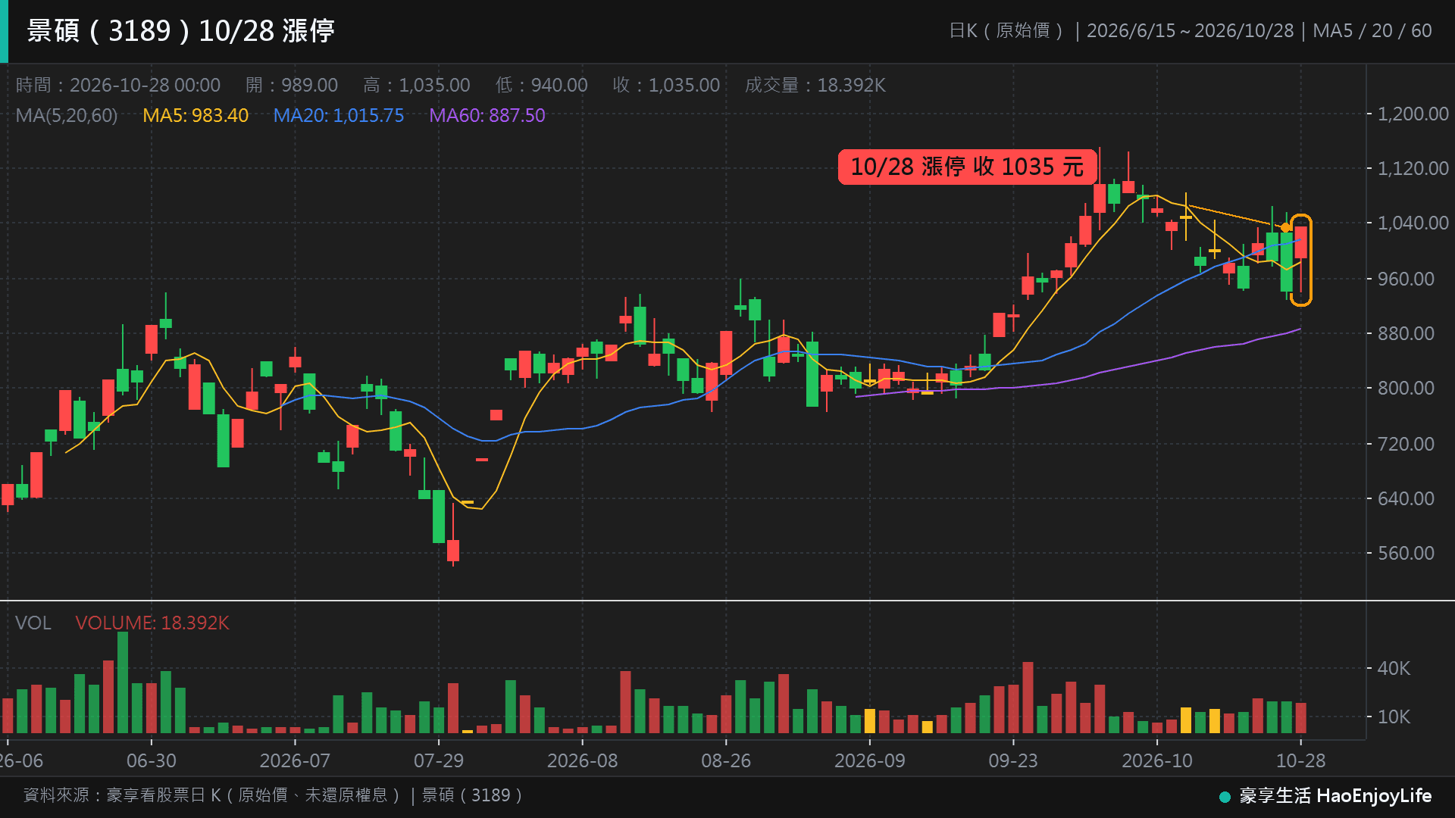Click the 09-23 date axis label
The width and height of the screenshot is (1455, 818).
1013,760
